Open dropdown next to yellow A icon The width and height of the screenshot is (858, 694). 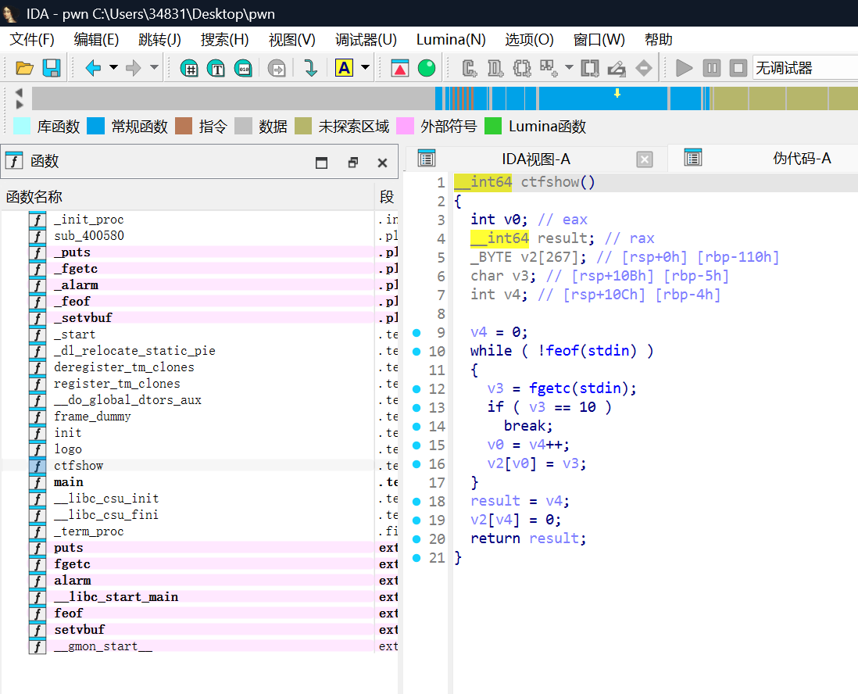click(x=365, y=68)
